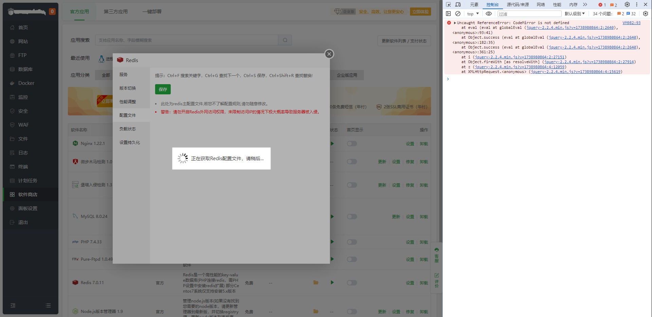Viewport: 652px width, 317px height.
Task: Expand DevTools more tabs chevron
Action: (x=585, y=4)
